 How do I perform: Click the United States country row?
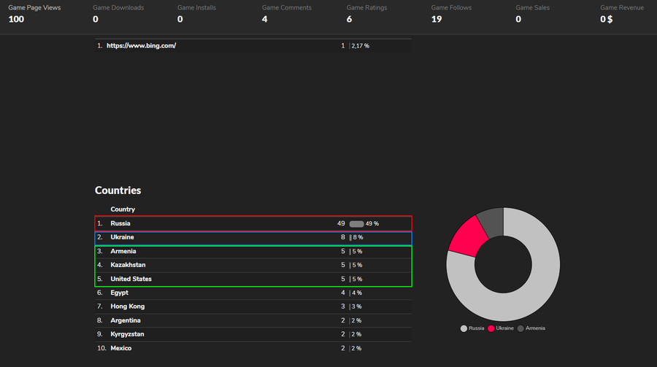click(x=253, y=279)
